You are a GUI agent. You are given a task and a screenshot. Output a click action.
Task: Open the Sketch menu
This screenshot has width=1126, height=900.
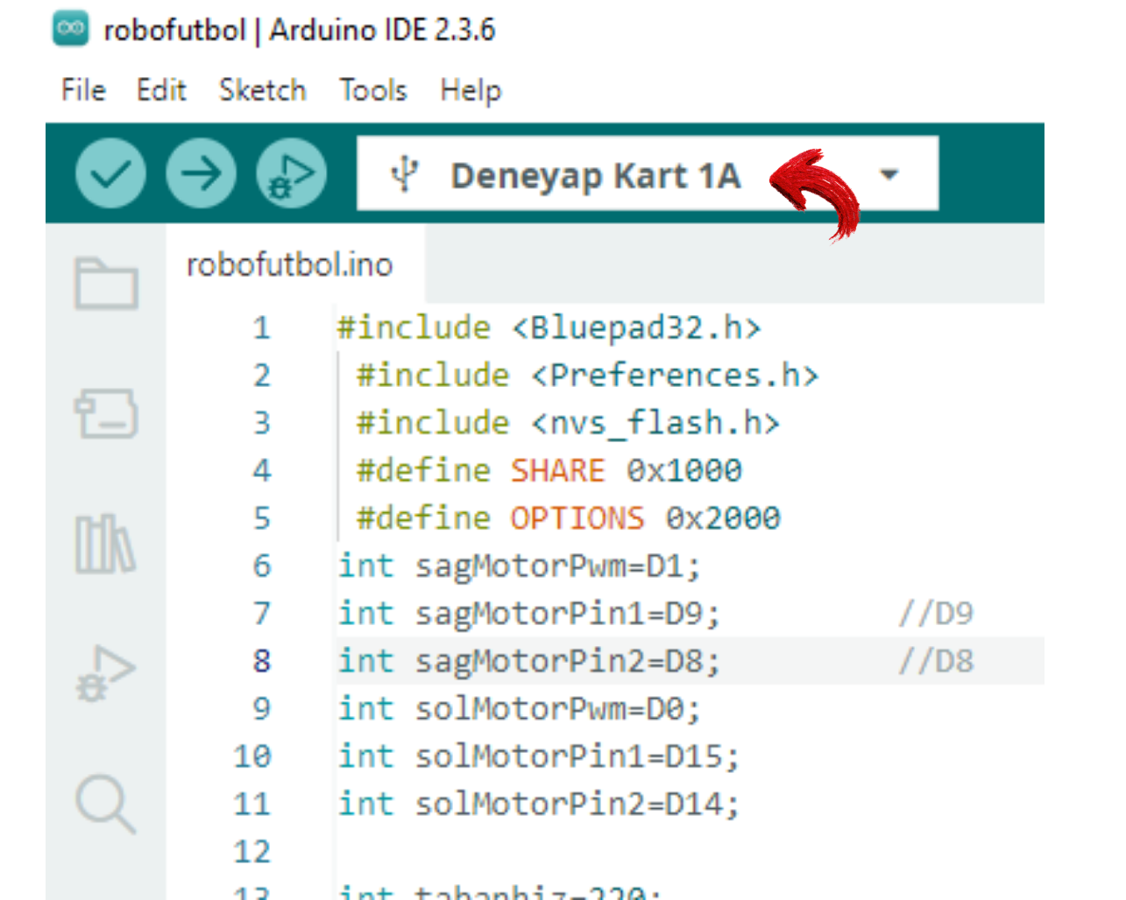point(262,90)
